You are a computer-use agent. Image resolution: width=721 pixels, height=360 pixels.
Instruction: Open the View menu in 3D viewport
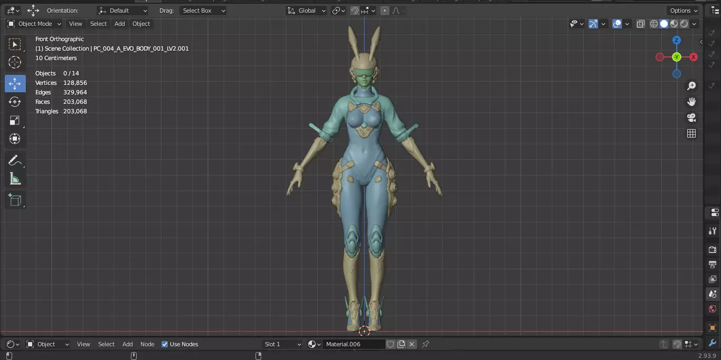click(x=75, y=24)
